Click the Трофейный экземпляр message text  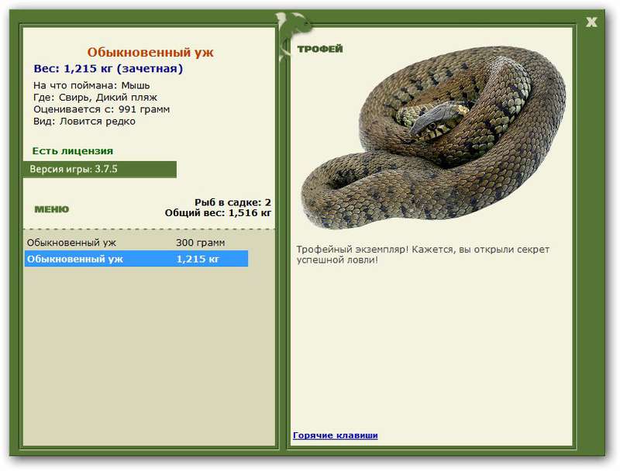(423, 255)
